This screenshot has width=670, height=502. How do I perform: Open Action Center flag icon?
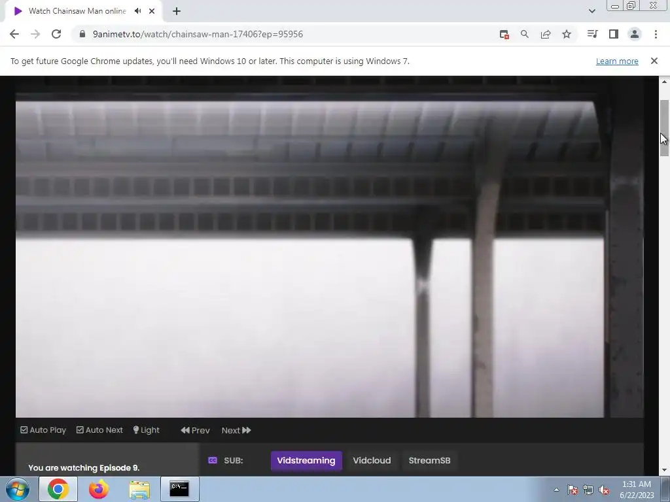[x=573, y=490]
